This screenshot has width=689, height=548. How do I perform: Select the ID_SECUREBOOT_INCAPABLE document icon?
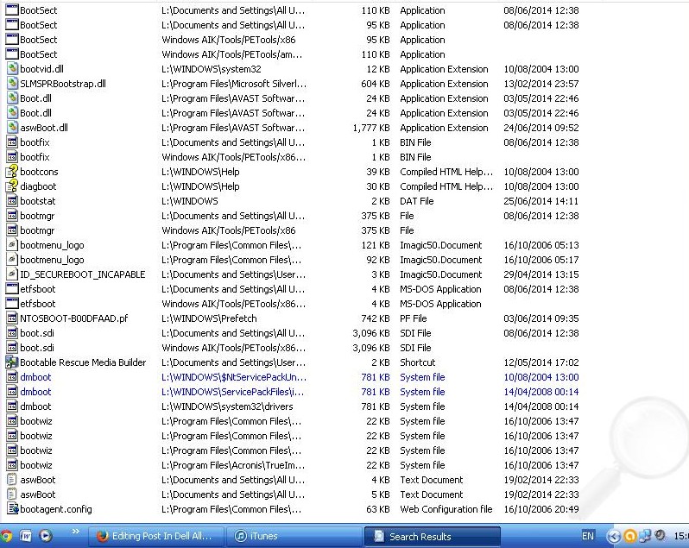pyautogui.click(x=12, y=274)
